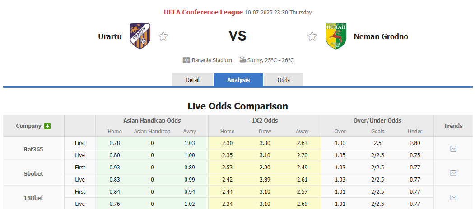
Task: Select the Analysis tab
Action: pyautogui.click(x=238, y=80)
